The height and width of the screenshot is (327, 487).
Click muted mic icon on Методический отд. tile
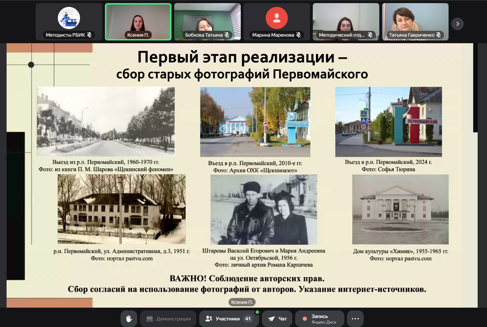pyautogui.click(x=370, y=35)
